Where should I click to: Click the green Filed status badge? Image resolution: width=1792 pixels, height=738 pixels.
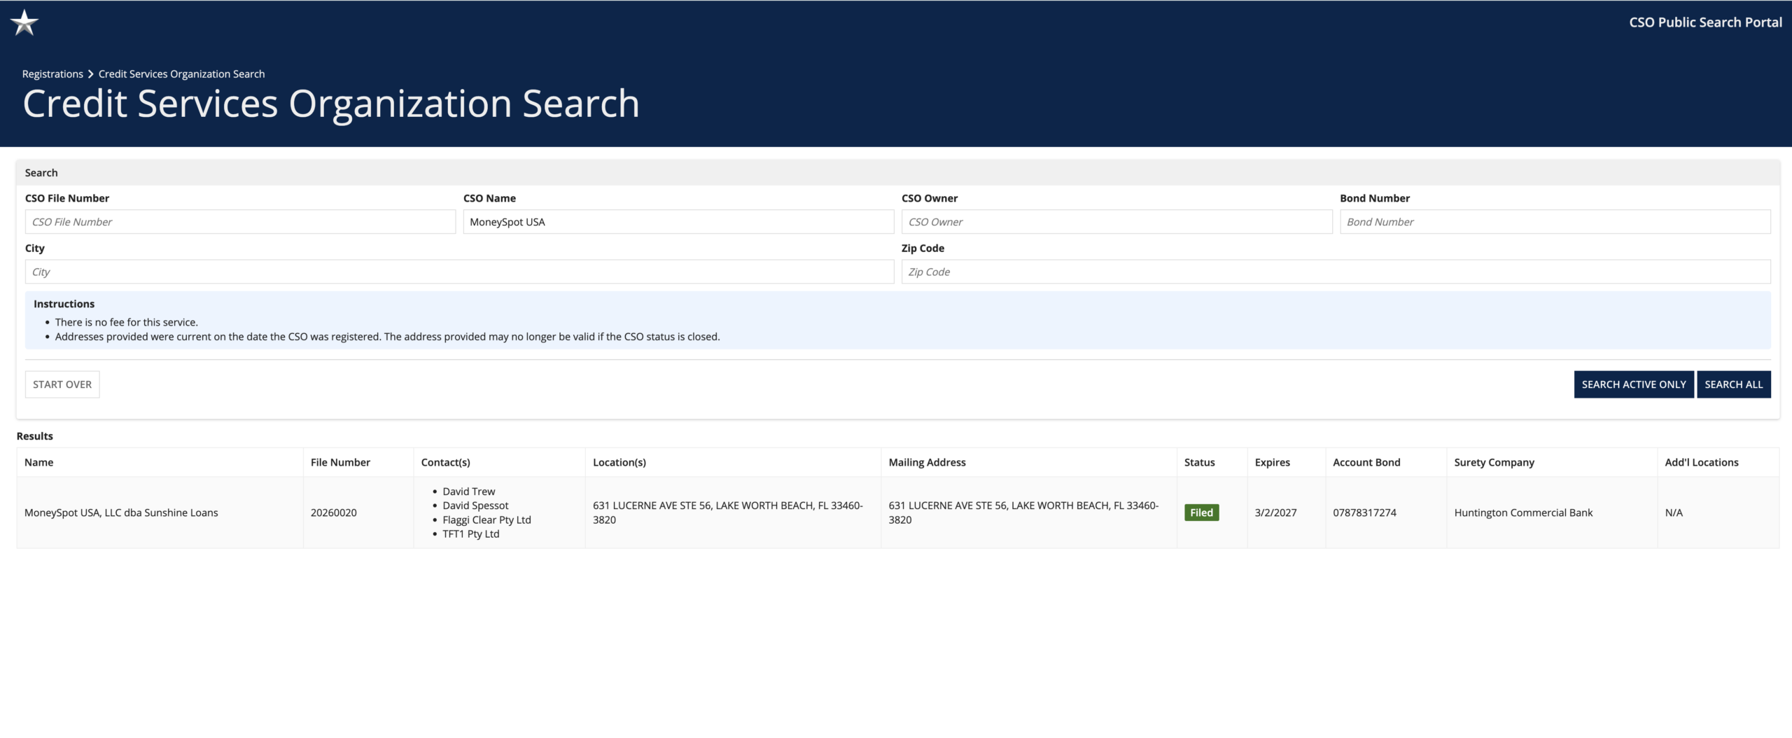pyautogui.click(x=1201, y=513)
